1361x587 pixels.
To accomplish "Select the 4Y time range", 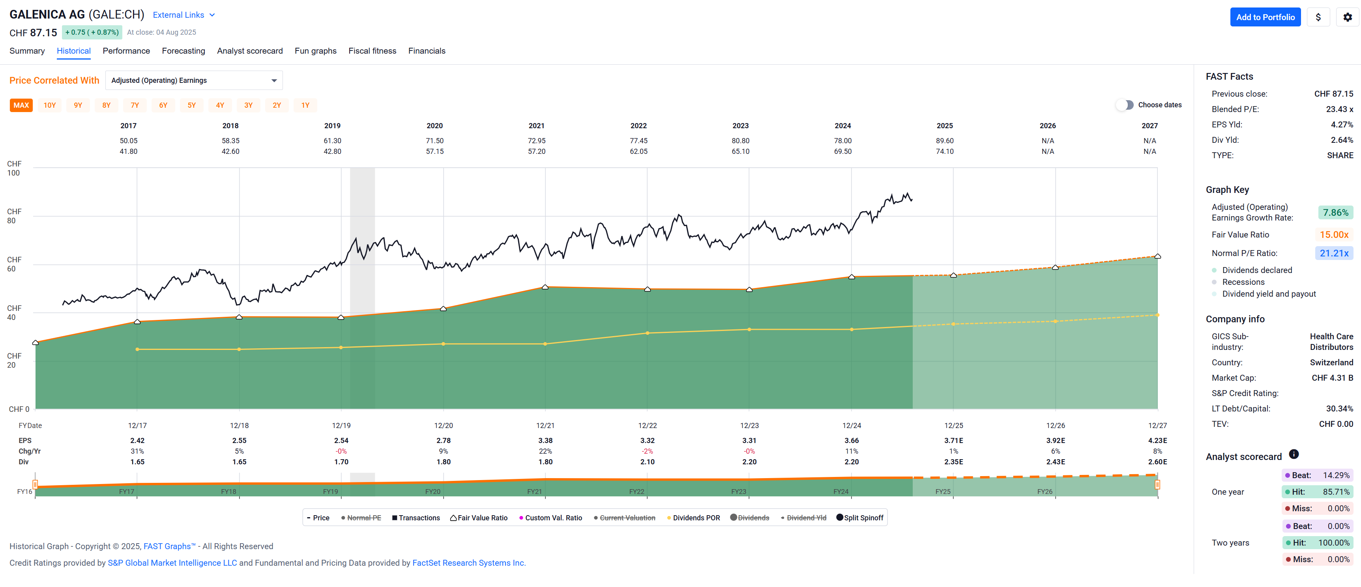I will point(220,105).
